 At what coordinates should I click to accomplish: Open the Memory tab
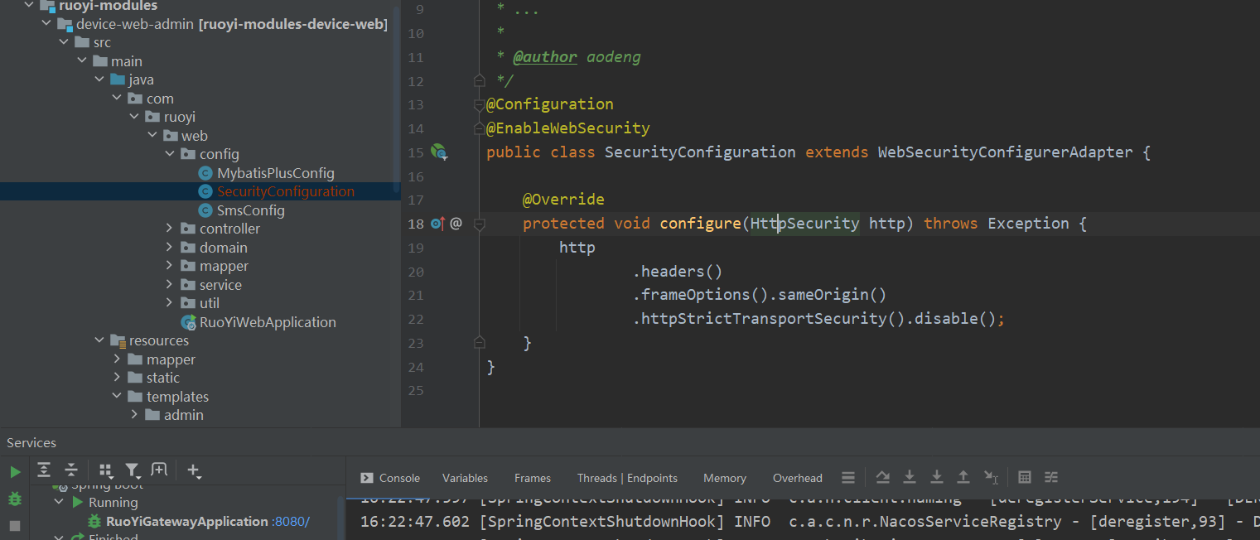[725, 478]
